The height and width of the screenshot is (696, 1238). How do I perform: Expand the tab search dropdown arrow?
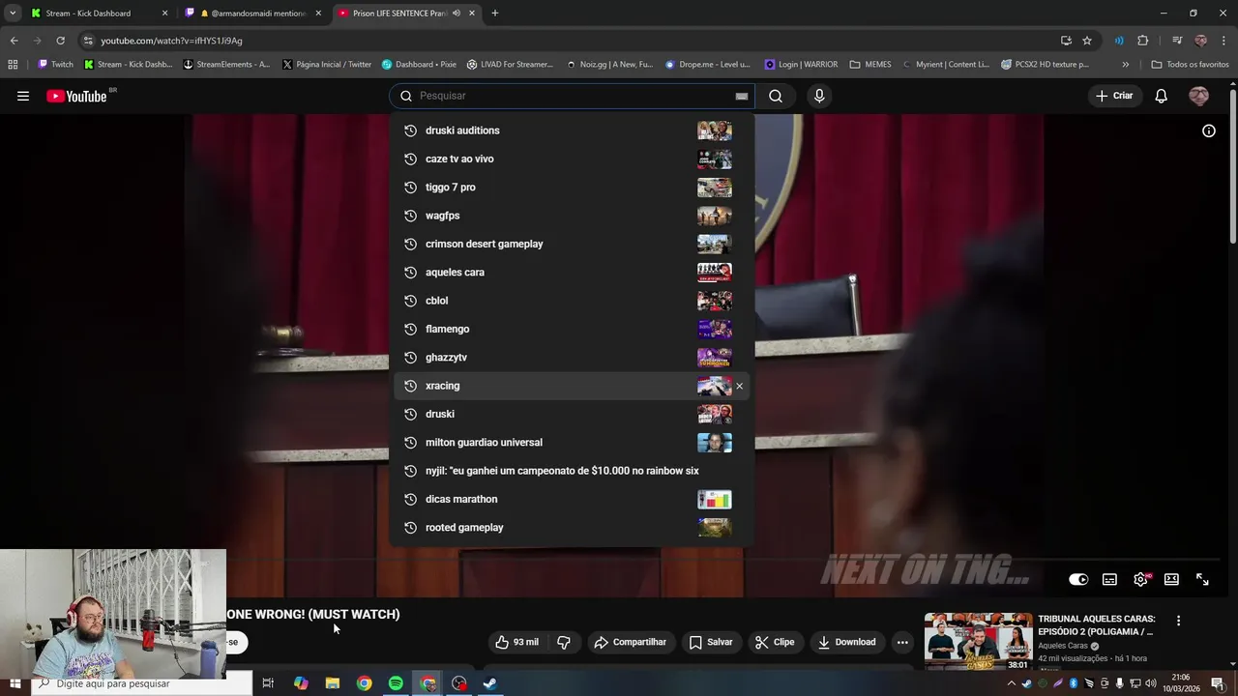(x=13, y=14)
